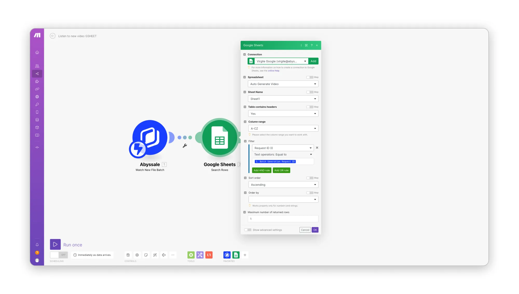This screenshot has width=519, height=294.
Task: Click the layers/pages icon in sidebar
Action: 37,120
